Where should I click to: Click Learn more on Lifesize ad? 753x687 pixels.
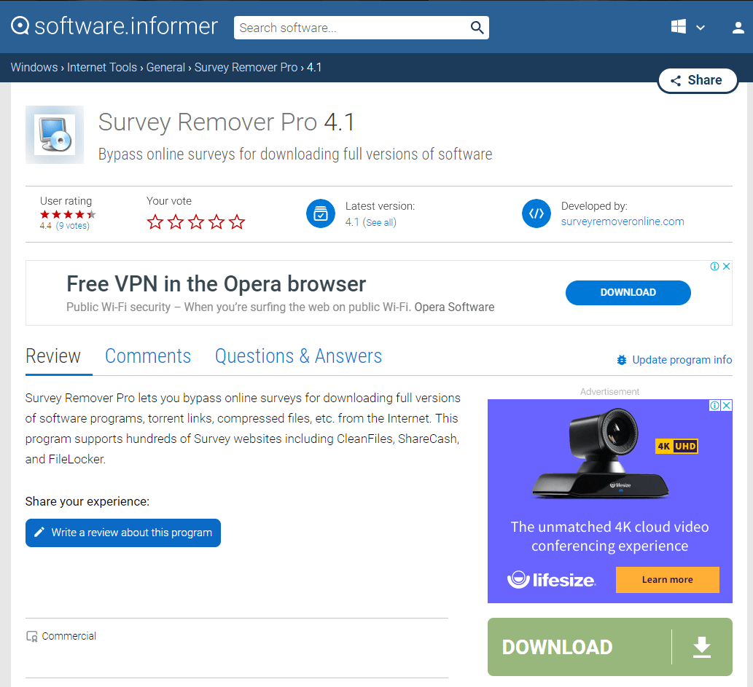[x=668, y=580]
